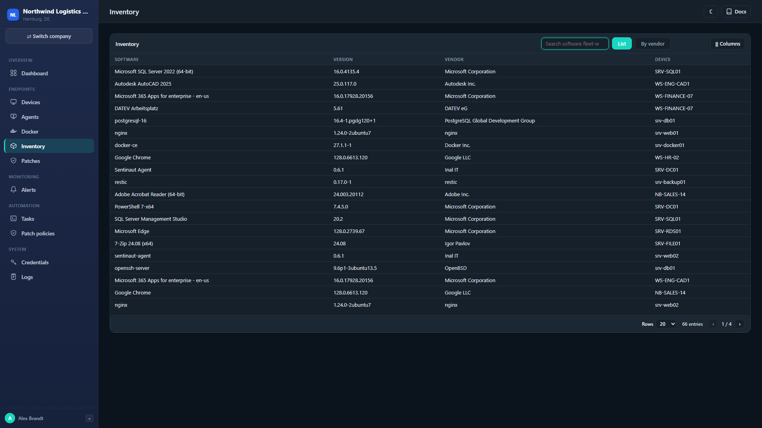Viewport: 762px width, 428px height.
Task: Click device srv-docker01 cell
Action: (670, 145)
